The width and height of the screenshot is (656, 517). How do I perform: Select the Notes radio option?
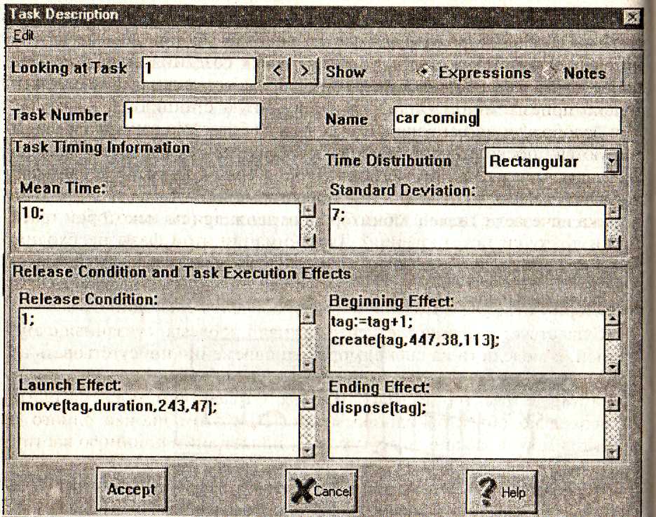click(x=575, y=73)
